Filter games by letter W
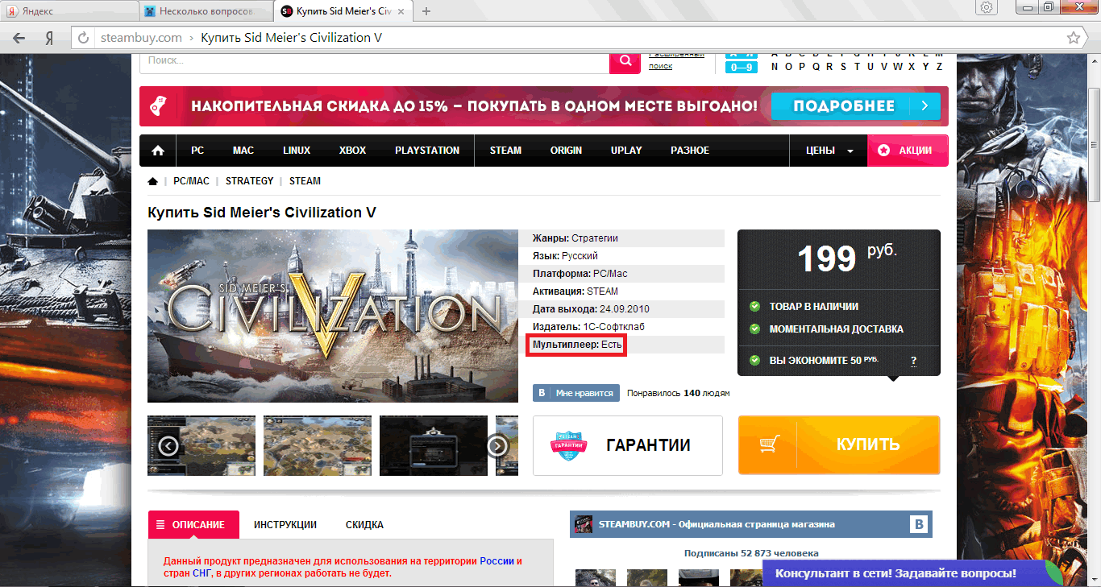 pos(898,67)
